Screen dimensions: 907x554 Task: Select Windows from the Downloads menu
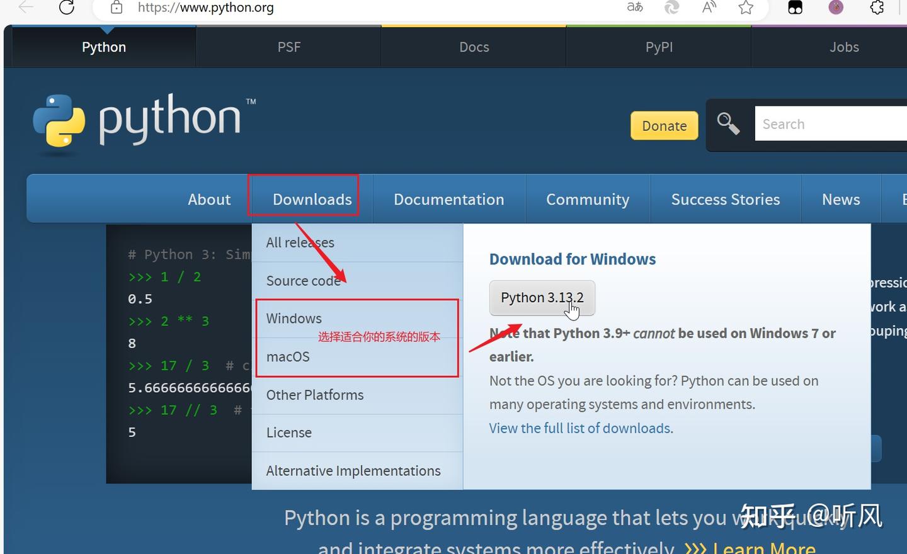coord(294,318)
